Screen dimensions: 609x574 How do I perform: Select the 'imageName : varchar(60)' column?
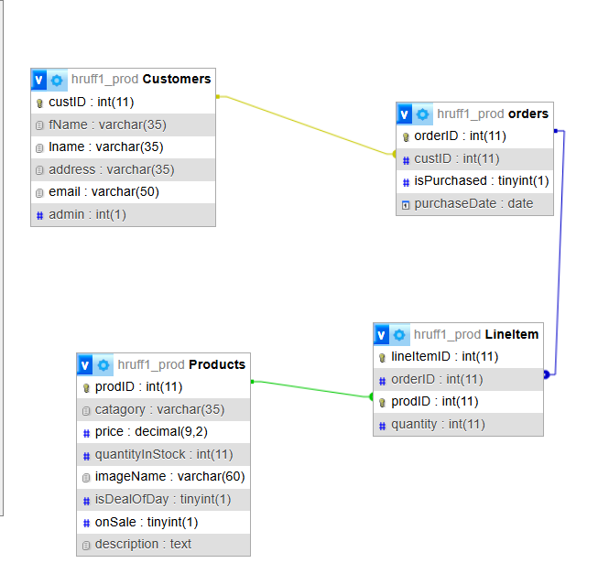pyautogui.click(x=164, y=477)
